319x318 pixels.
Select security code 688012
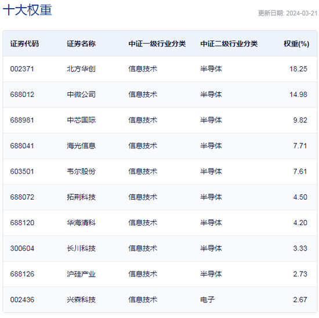click(22, 95)
